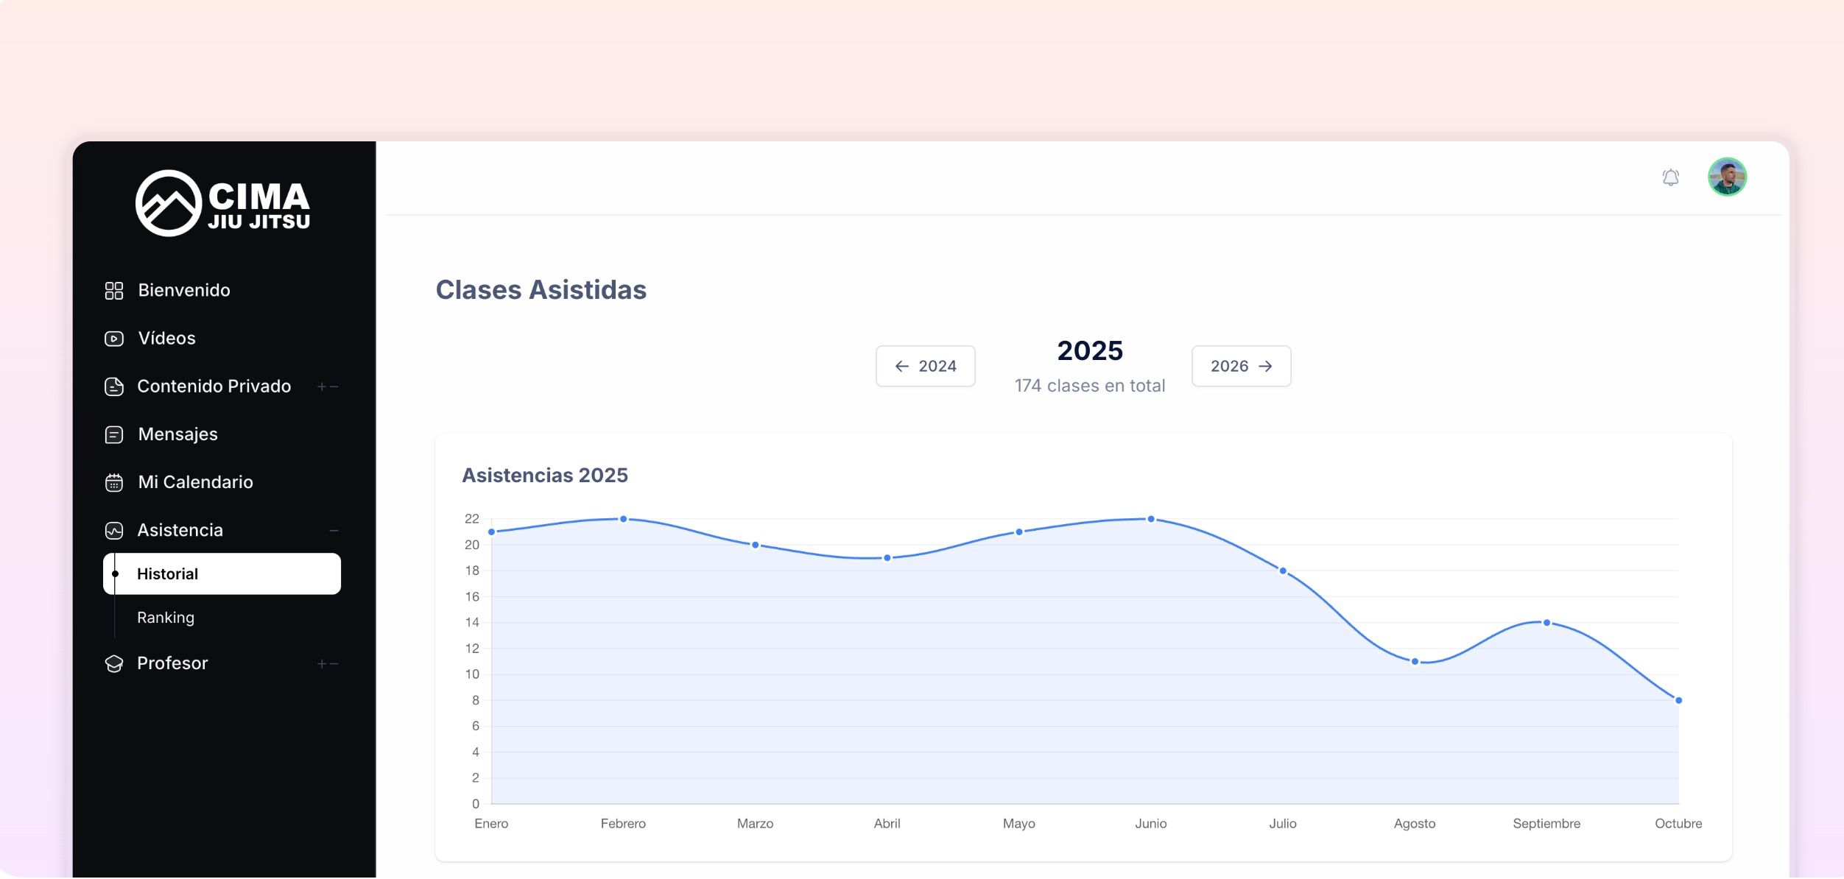Open the Mensajes menu entry
Image resolution: width=1844 pixels, height=879 pixels.
pos(177,434)
